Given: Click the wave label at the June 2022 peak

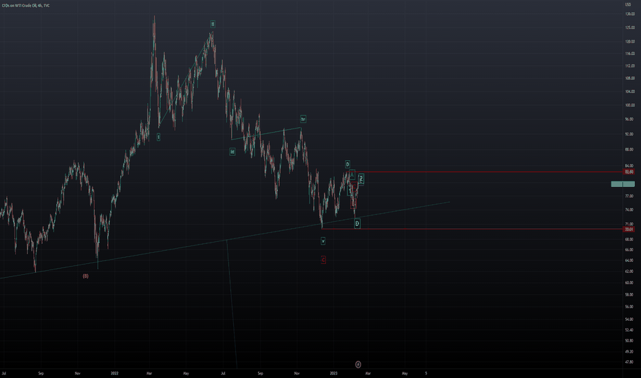Looking at the screenshot, I should pos(213,23).
